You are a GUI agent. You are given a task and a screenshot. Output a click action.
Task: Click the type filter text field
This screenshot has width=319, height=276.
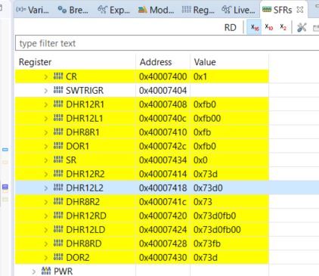[x=166, y=43]
